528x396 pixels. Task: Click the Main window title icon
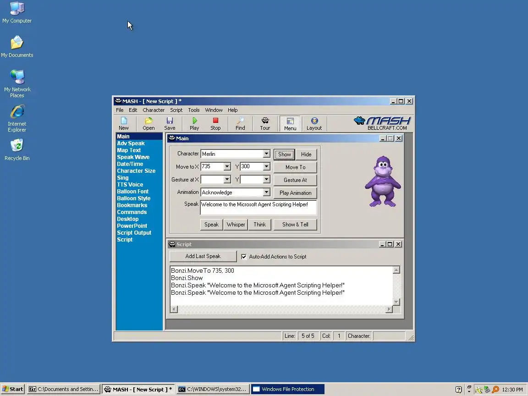pos(172,138)
